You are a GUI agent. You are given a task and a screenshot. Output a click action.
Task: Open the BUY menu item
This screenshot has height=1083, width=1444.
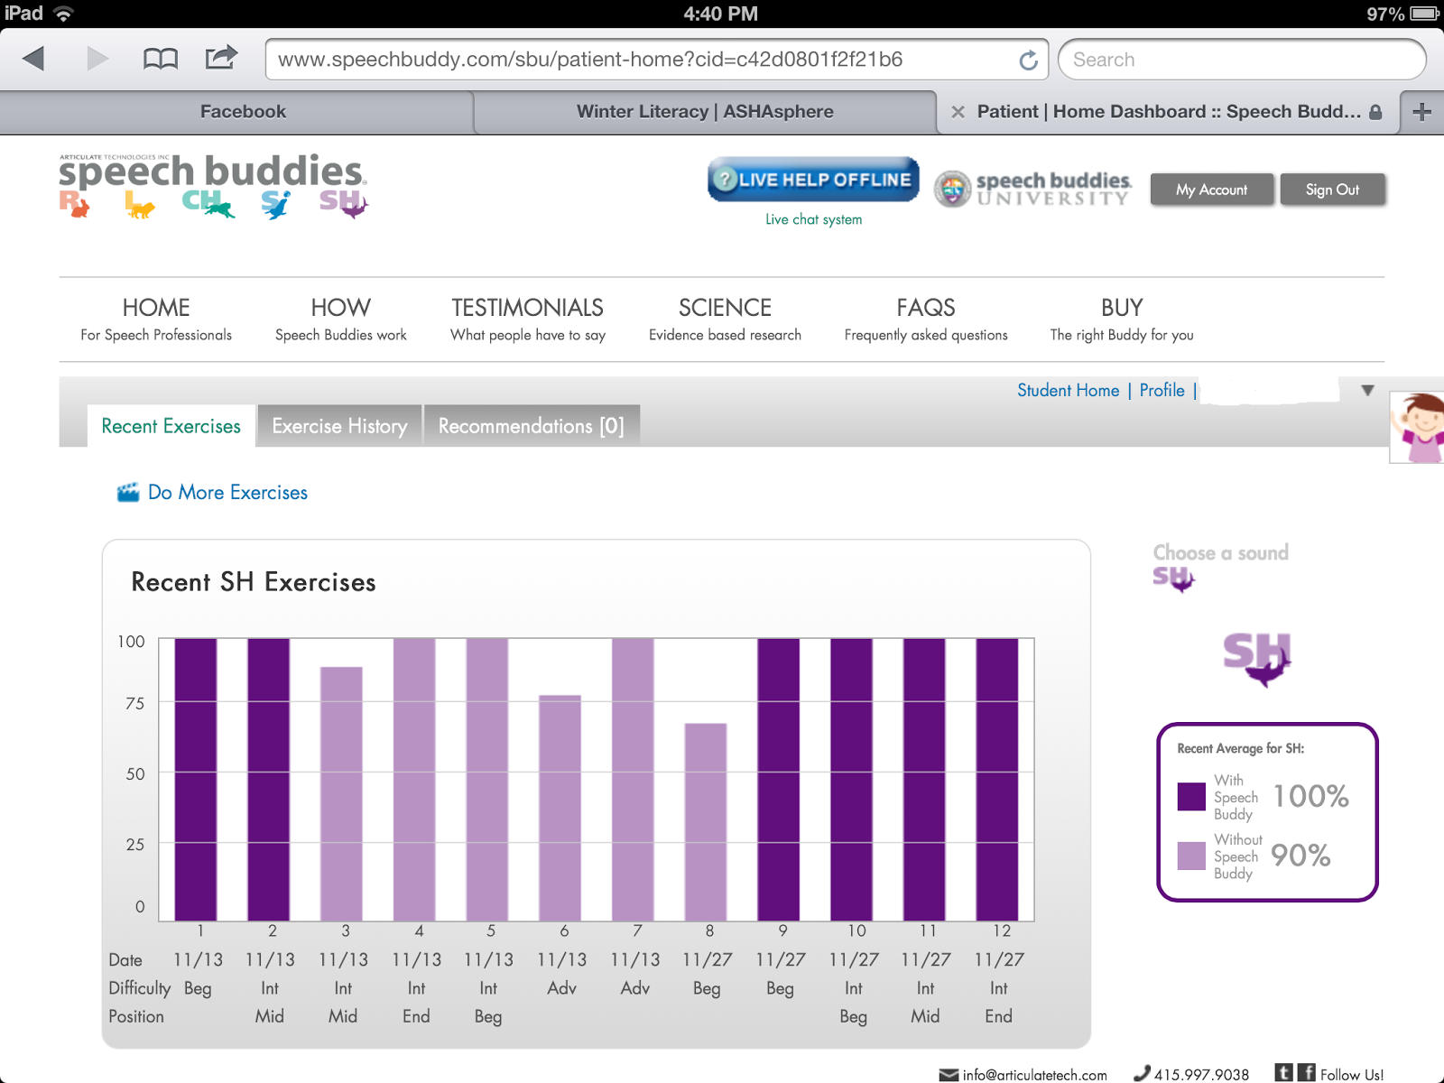(1122, 319)
